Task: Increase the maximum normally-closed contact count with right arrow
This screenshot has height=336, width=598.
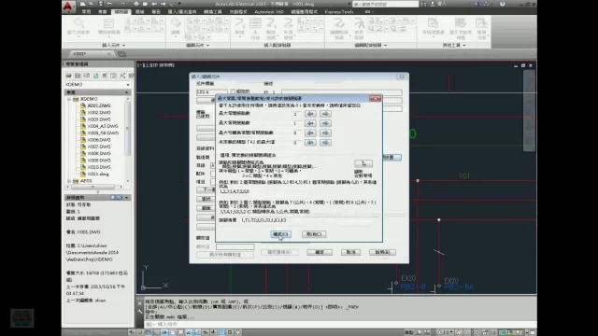Action: [325, 123]
